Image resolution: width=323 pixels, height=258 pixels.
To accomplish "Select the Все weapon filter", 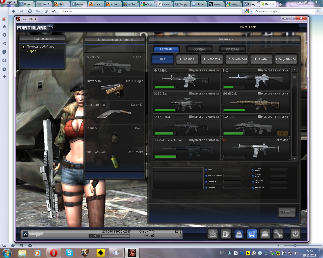I will [x=163, y=59].
